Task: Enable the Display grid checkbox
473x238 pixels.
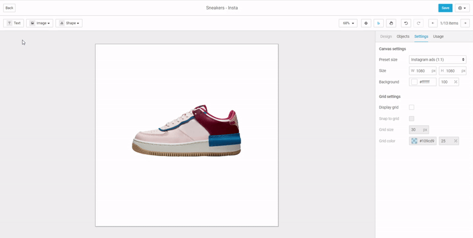Action: click(x=412, y=107)
